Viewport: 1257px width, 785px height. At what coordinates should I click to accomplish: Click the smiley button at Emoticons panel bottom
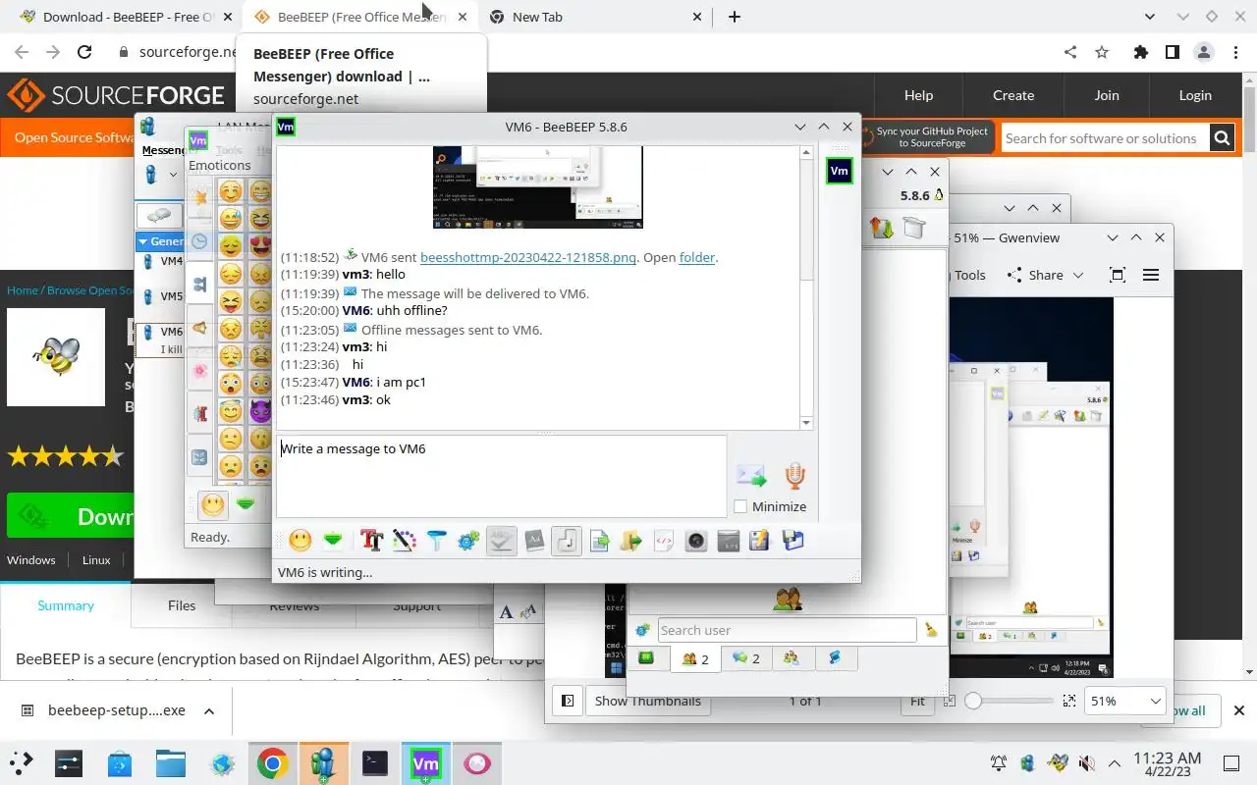[x=213, y=505]
